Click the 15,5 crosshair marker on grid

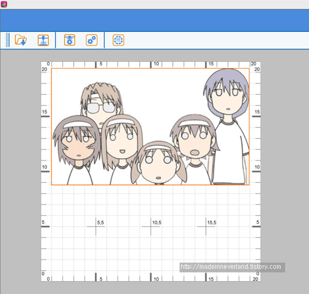click(x=205, y=227)
